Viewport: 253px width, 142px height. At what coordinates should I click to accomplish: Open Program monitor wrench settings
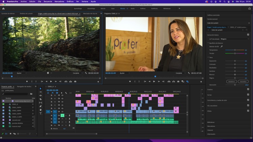click(x=189, y=73)
